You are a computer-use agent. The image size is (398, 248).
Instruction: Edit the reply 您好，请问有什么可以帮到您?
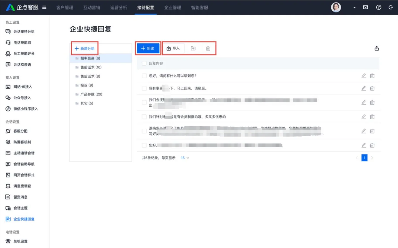click(x=364, y=76)
